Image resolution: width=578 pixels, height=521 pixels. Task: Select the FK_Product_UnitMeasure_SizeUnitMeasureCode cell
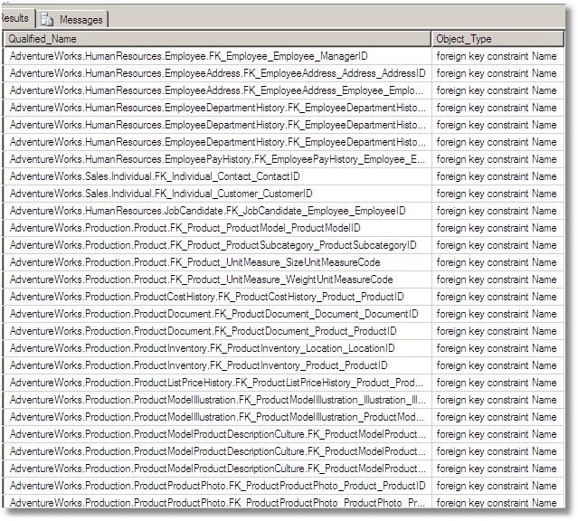217,262
